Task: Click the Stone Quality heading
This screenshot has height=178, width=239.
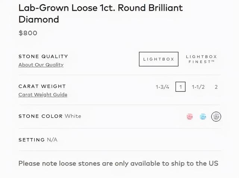Action: pos(43,56)
